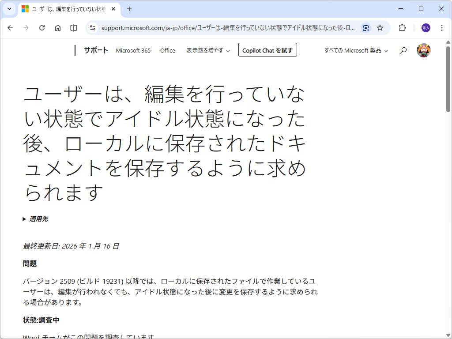Click the home icon in the toolbar
Screen dimensions: 452x339
pyautogui.click(x=57, y=28)
